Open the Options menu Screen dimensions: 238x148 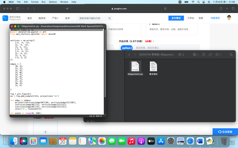point(53,2)
